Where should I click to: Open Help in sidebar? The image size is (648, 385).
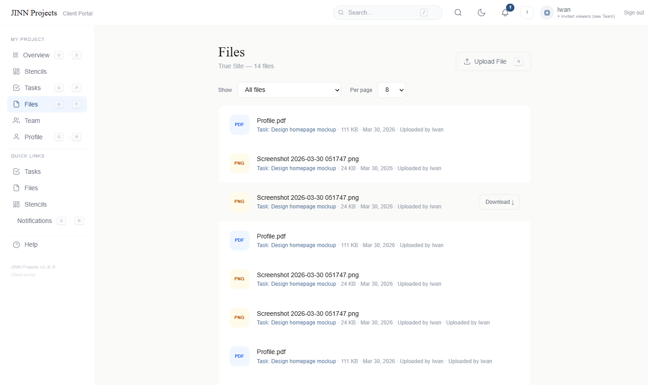click(x=47, y=244)
